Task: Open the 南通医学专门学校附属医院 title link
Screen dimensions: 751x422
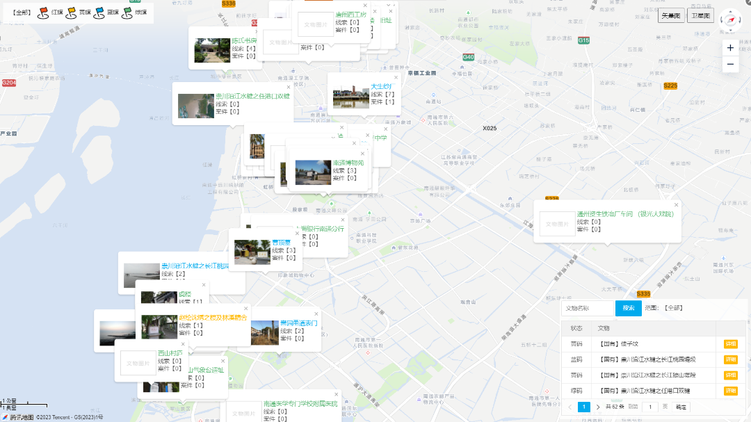Action: [300, 404]
